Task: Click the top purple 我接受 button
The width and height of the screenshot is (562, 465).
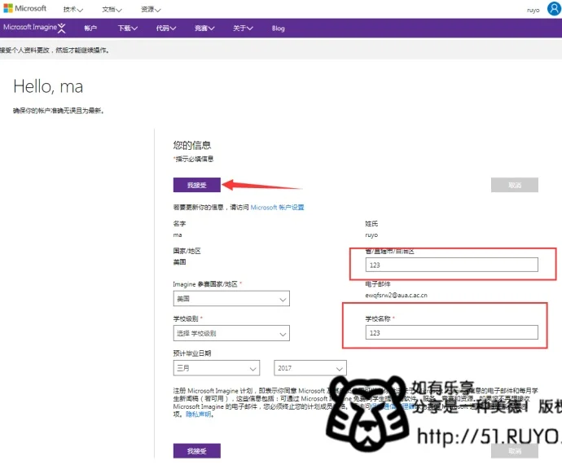Action: 197,185
